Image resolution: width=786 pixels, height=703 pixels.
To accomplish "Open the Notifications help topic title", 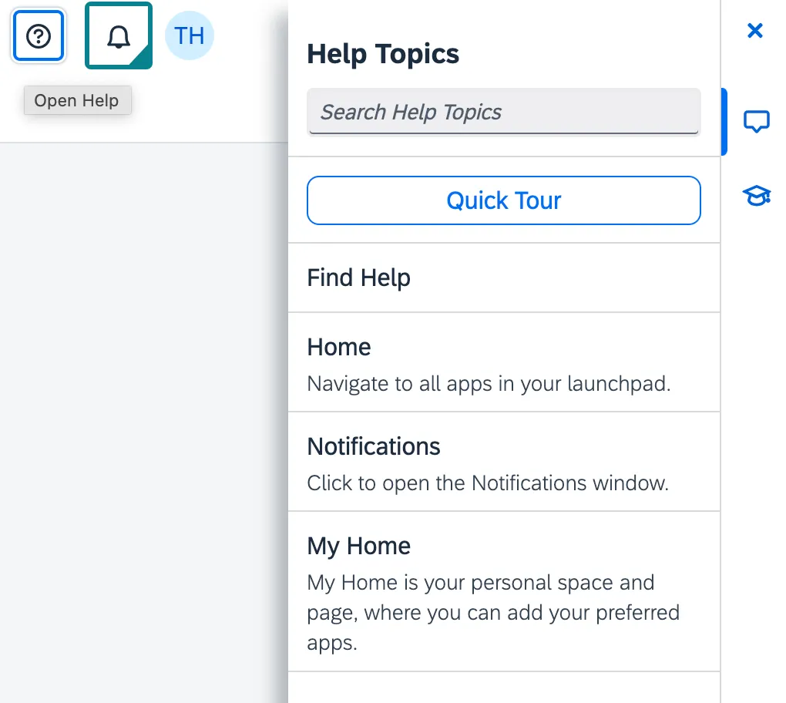I will pyautogui.click(x=374, y=446).
